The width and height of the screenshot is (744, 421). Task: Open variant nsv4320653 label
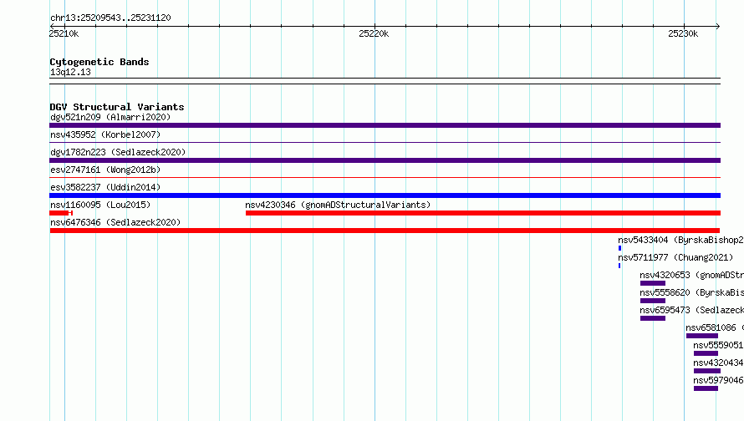pos(691,275)
